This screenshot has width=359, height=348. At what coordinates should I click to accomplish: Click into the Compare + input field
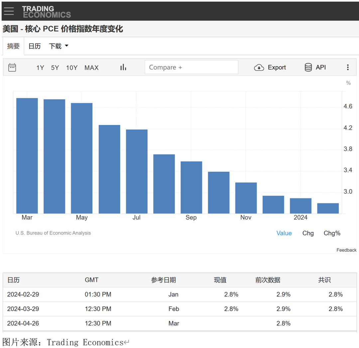click(191, 67)
